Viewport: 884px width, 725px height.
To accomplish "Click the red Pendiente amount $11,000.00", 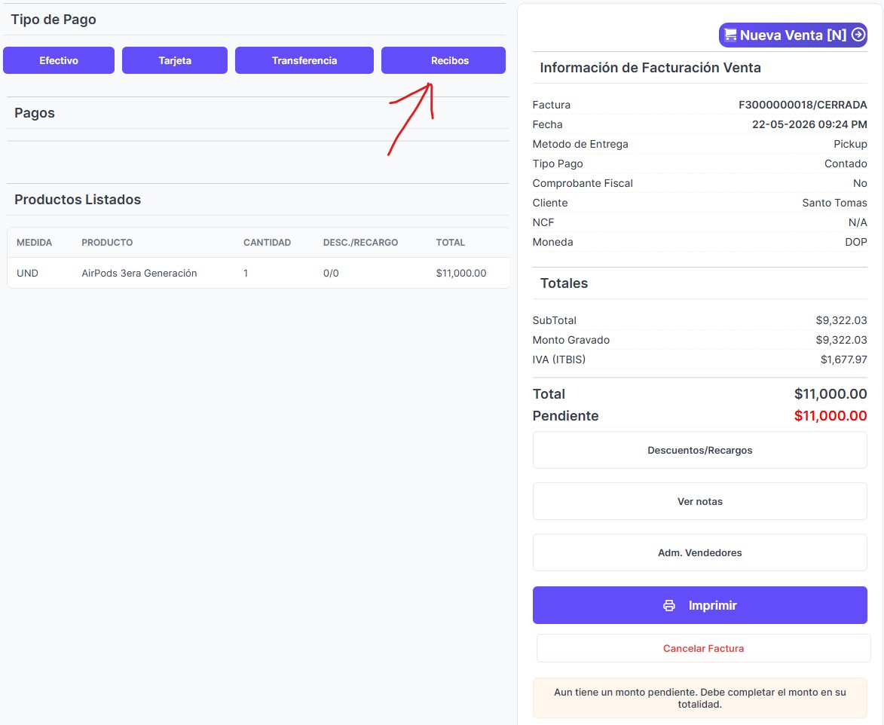I will click(x=830, y=415).
